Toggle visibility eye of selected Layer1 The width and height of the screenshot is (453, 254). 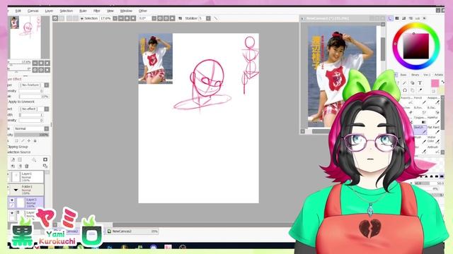coord(12,200)
